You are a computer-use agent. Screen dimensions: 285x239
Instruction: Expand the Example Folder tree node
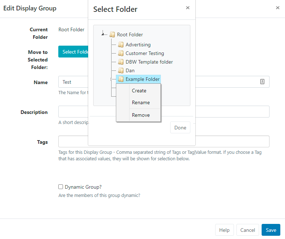[x=111, y=79]
